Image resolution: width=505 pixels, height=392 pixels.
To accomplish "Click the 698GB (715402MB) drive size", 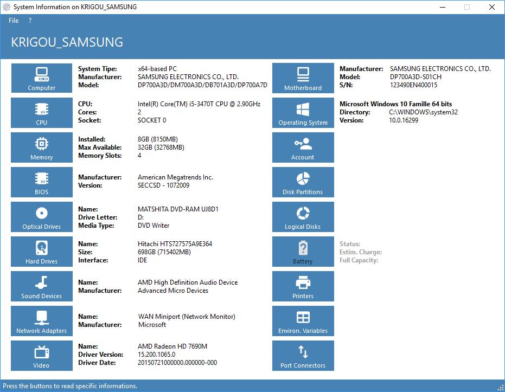I will pyautogui.click(x=164, y=252).
